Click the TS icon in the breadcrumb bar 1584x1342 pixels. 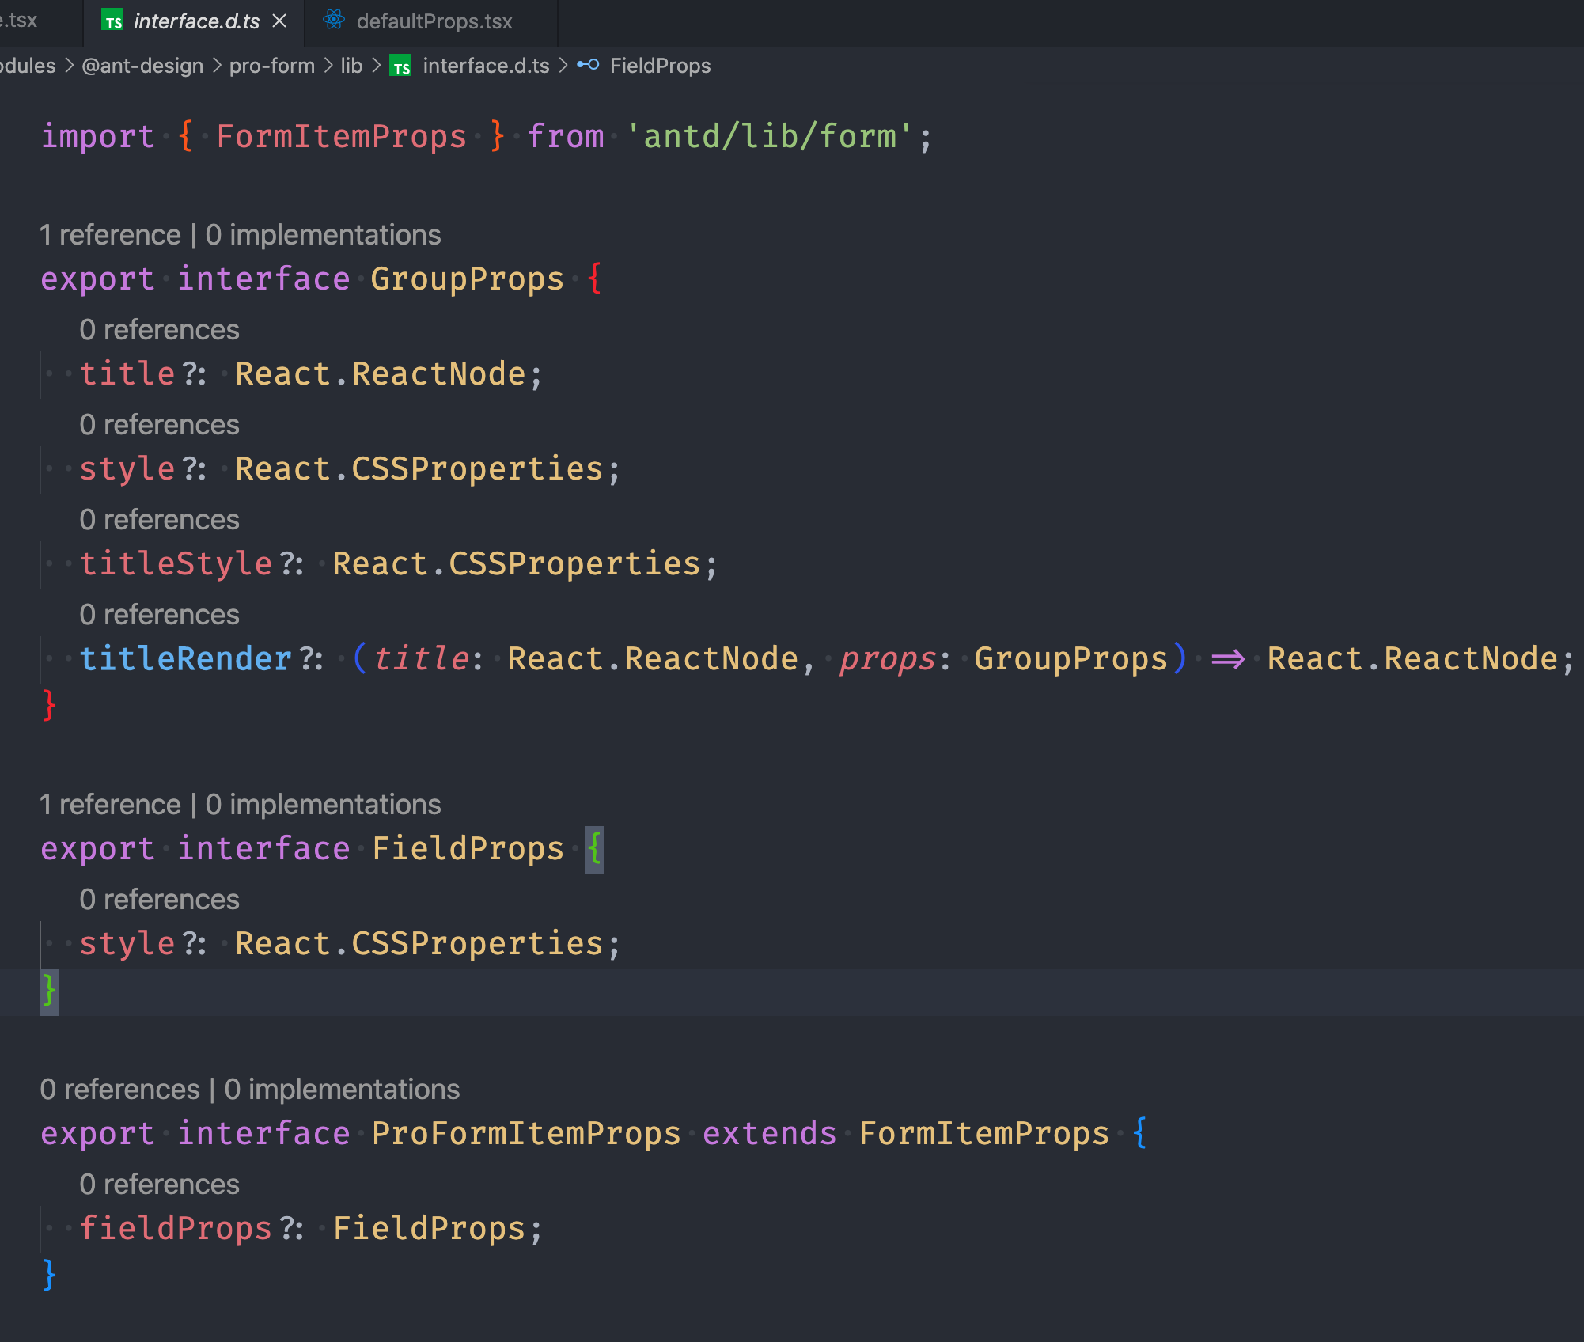(x=401, y=66)
